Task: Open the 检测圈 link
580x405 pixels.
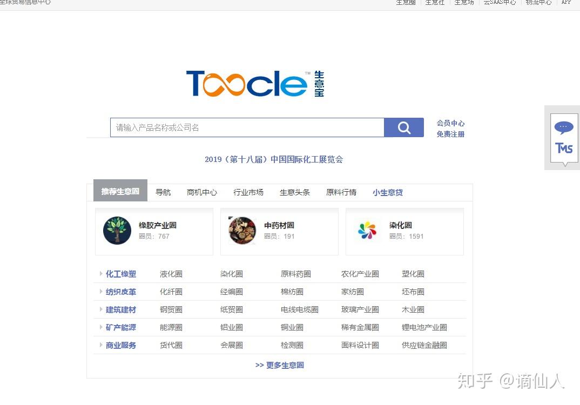Action: [x=292, y=345]
